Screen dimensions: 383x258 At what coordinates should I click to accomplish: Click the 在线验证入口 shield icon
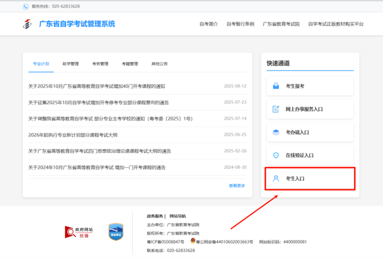275,155
